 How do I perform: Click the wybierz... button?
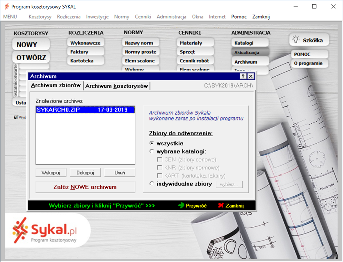pos(229,185)
